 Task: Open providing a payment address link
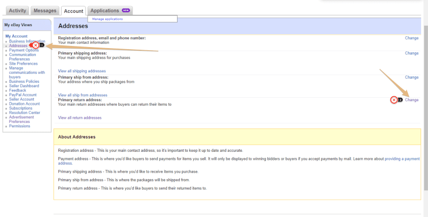(402, 159)
